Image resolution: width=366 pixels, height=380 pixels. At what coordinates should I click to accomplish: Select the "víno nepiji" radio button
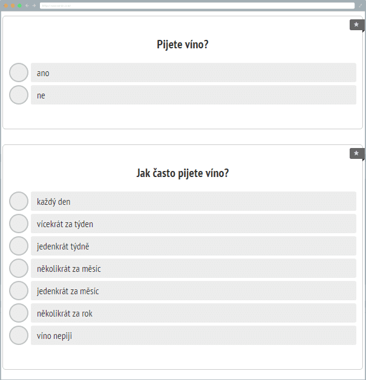pos(19,335)
